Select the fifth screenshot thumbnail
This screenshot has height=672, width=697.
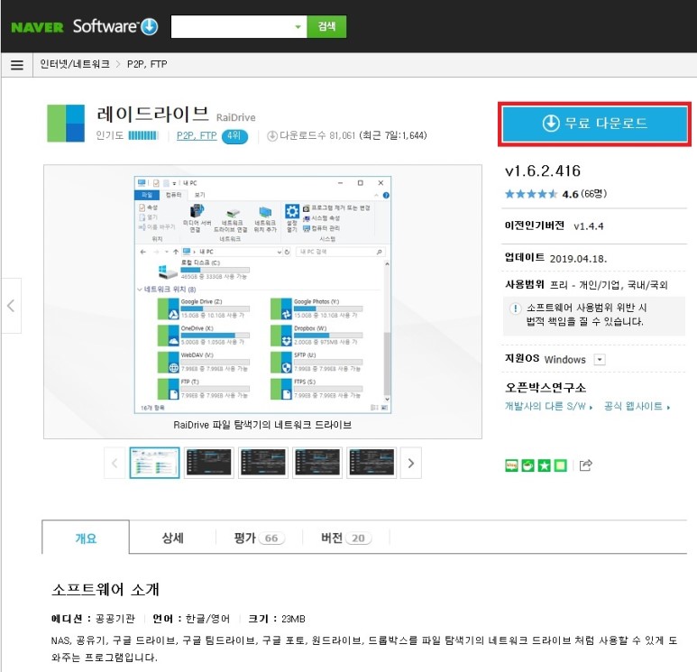click(x=371, y=463)
